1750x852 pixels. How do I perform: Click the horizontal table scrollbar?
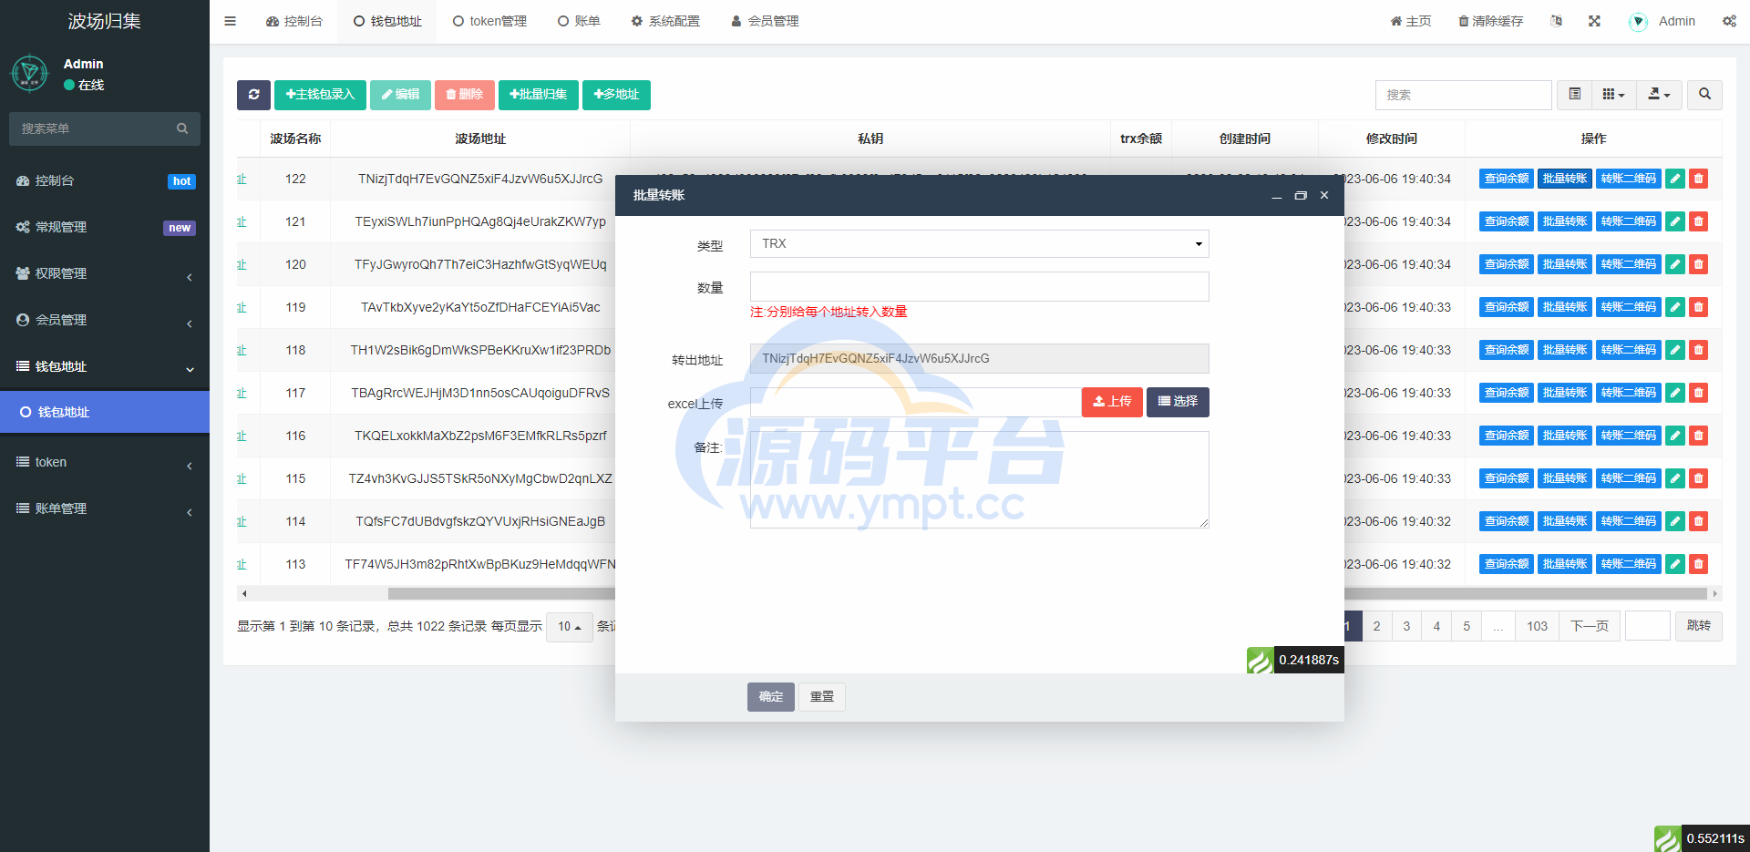coord(980,594)
